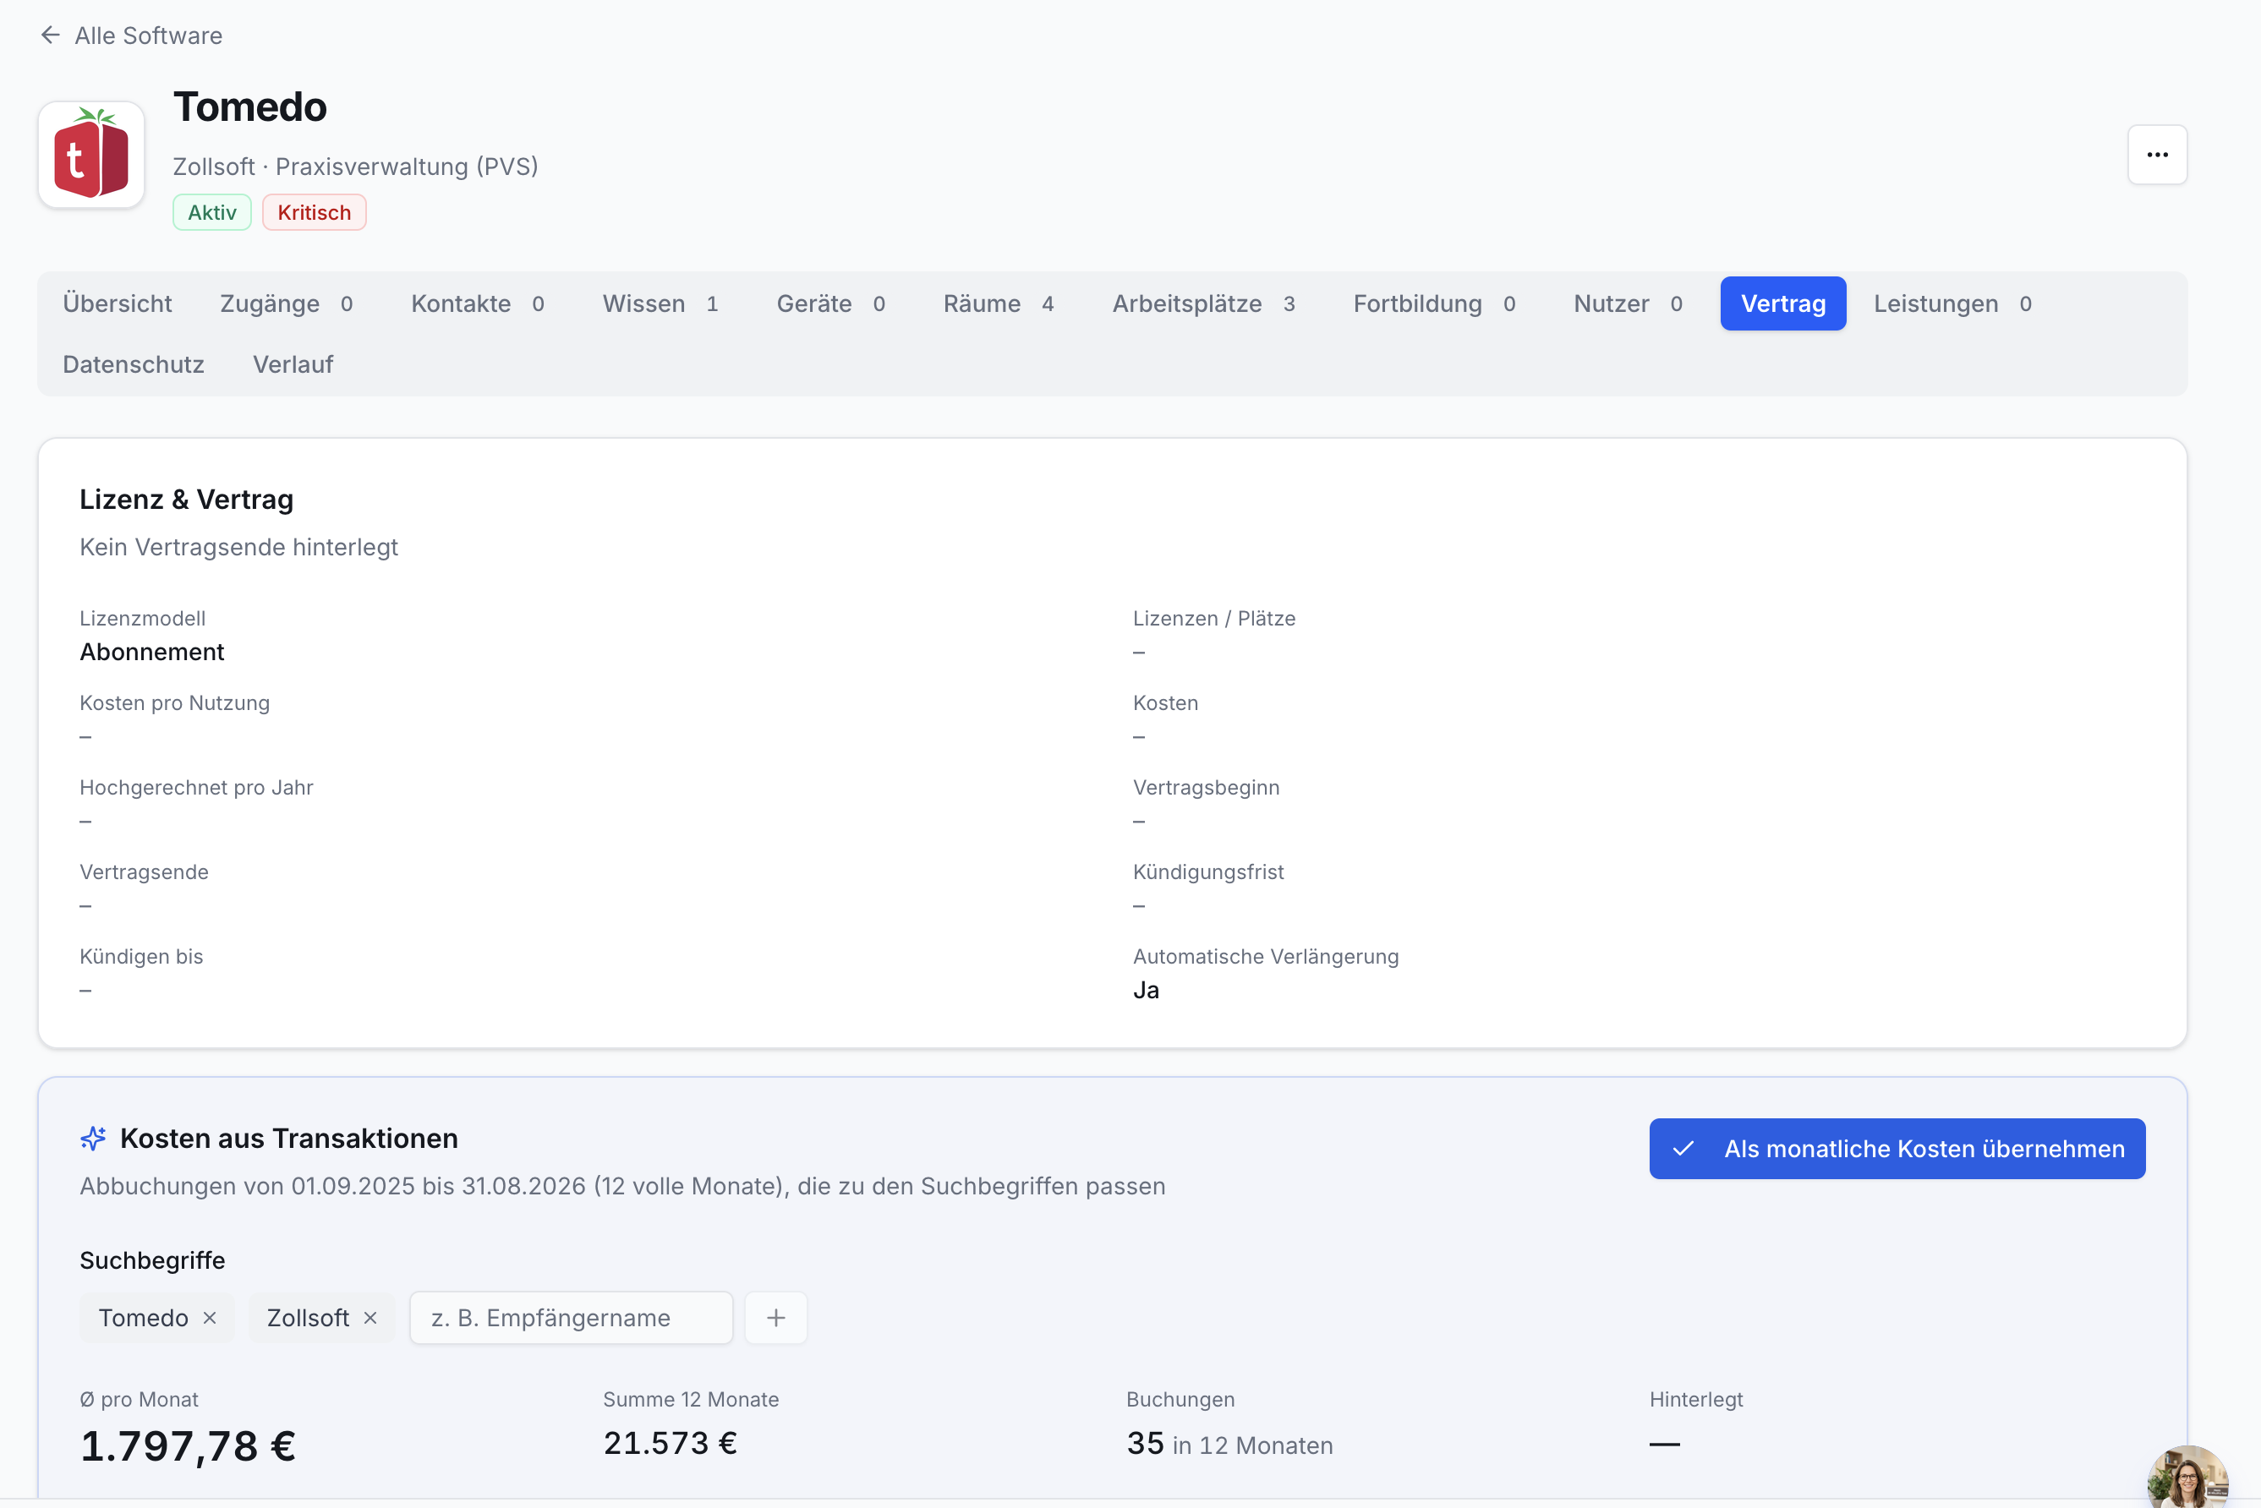Screen dimensions: 2261x1508
Task: Click the checkmark icon in the blue button
Action: [1683, 1148]
